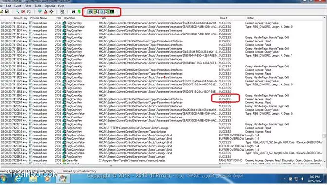Click the Result column header
This screenshot has height=185, width=330.
click(x=224, y=18)
